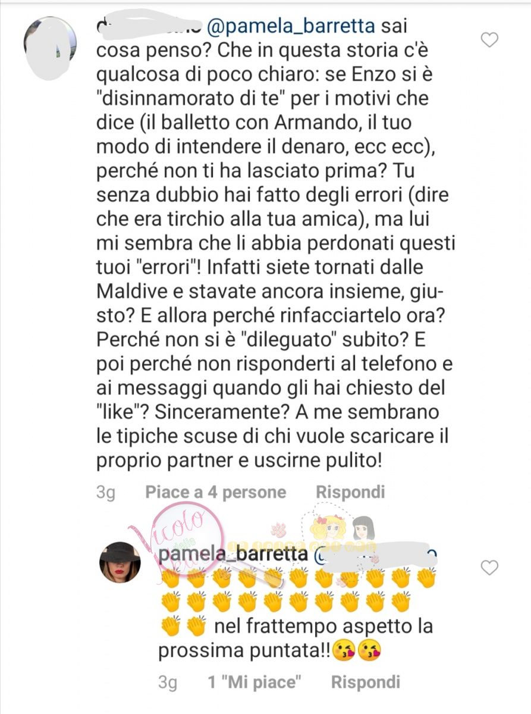Open the pamela_barretta username on the reply
The height and width of the screenshot is (714, 531).
tap(232, 555)
